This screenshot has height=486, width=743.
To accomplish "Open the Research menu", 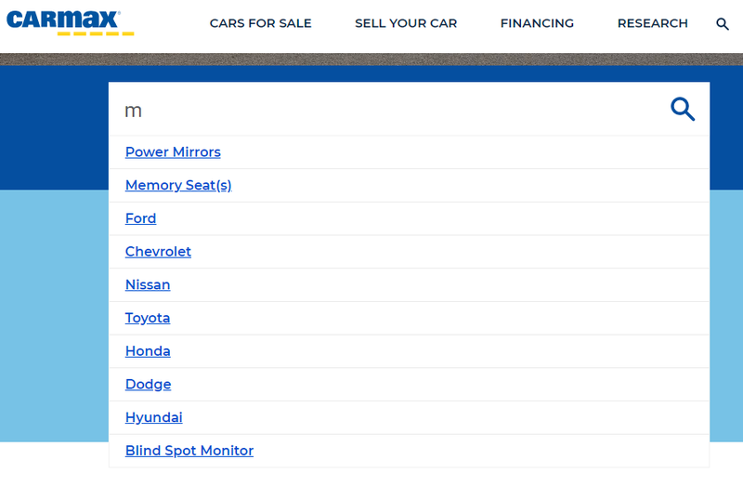I will pyautogui.click(x=653, y=23).
